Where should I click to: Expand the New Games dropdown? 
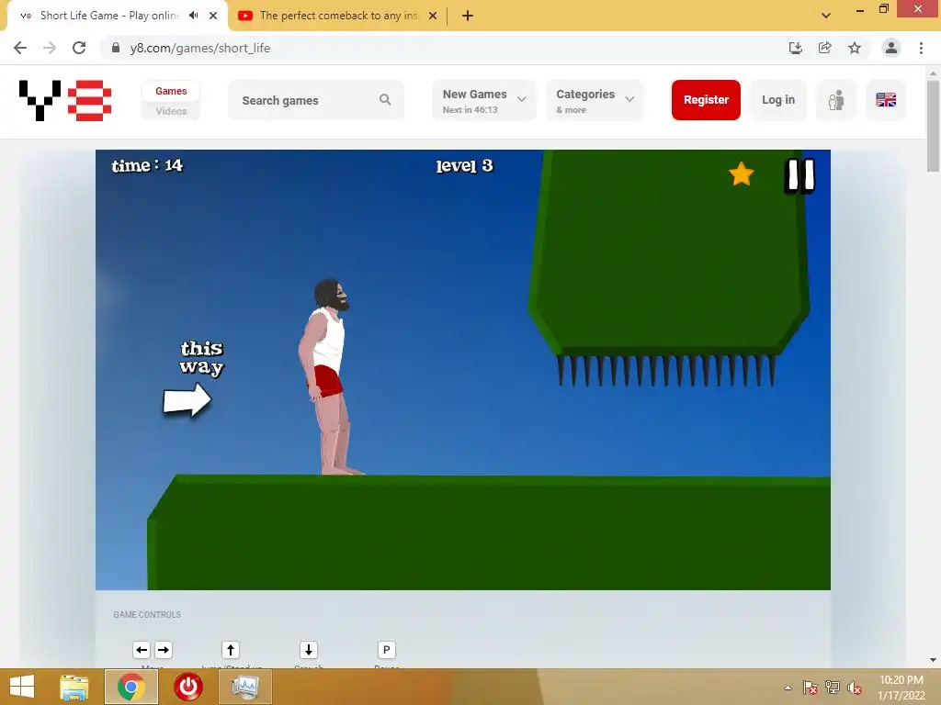[483, 100]
